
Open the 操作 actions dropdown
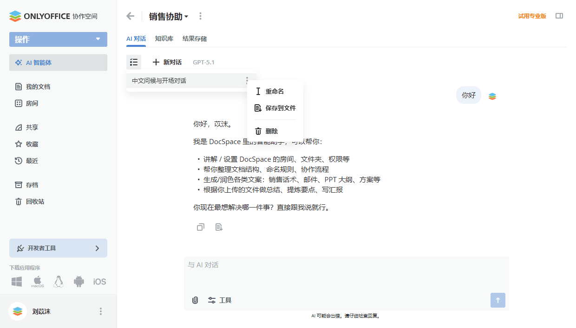(58, 39)
